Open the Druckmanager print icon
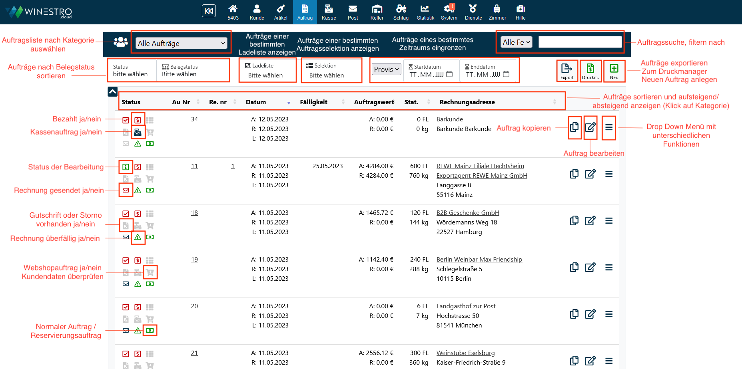 [x=590, y=71]
